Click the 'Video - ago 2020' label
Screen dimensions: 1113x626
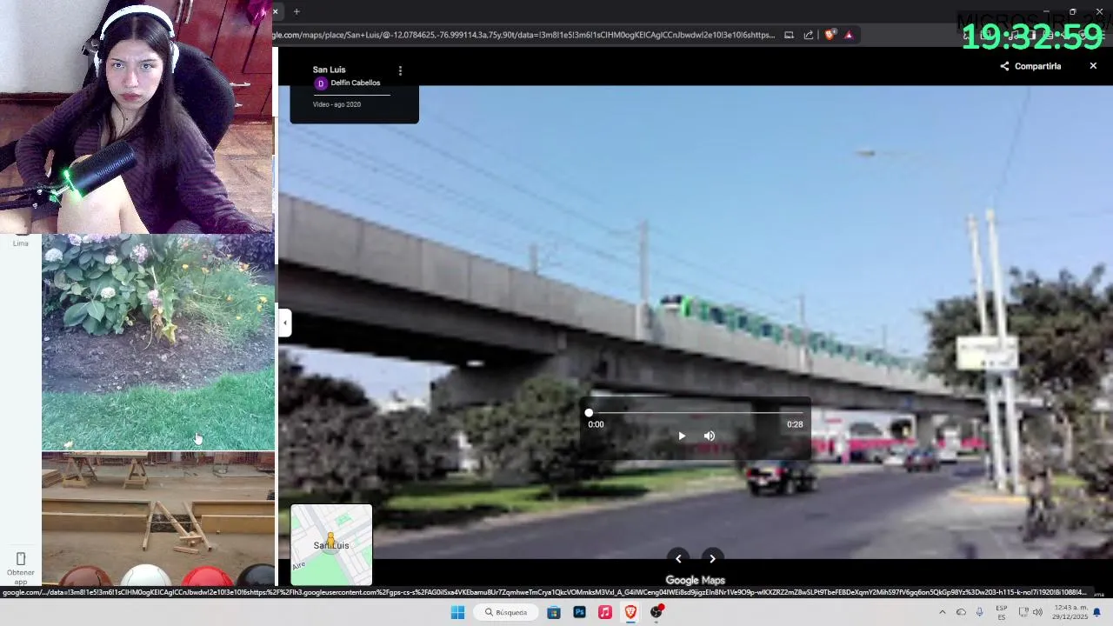(337, 104)
